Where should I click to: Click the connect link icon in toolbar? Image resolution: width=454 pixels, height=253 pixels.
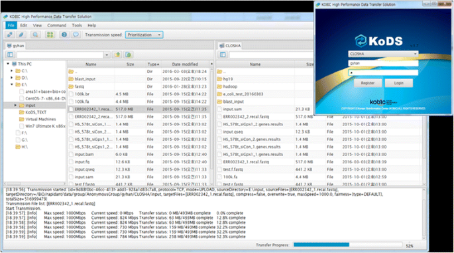click(x=10, y=35)
